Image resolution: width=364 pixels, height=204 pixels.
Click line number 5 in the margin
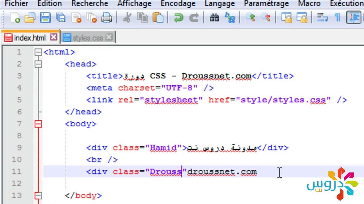(x=19, y=100)
